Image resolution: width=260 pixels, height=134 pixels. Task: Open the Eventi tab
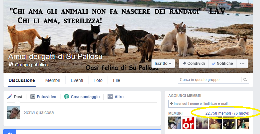pos(77,80)
